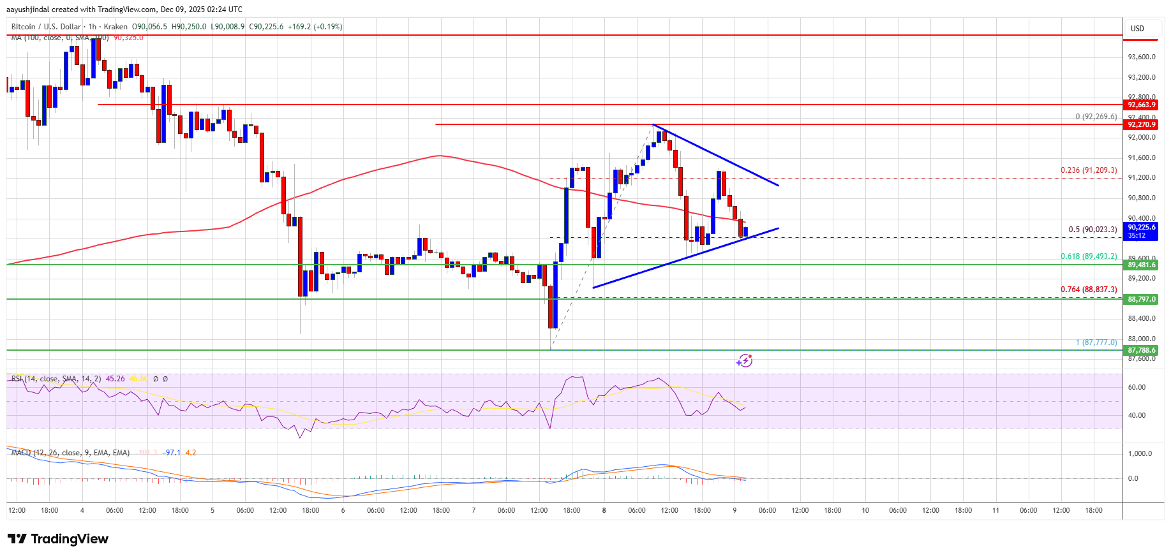This screenshot has height=558, width=1171.
Task: Click the MACD orange value 4.2
Action: tap(190, 453)
